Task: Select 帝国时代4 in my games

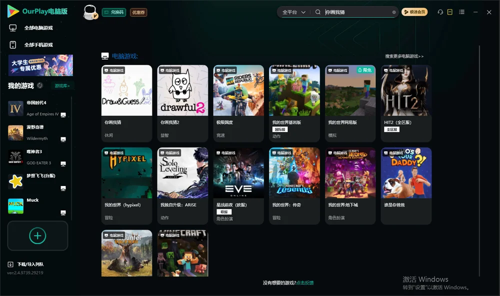Action: point(37,108)
